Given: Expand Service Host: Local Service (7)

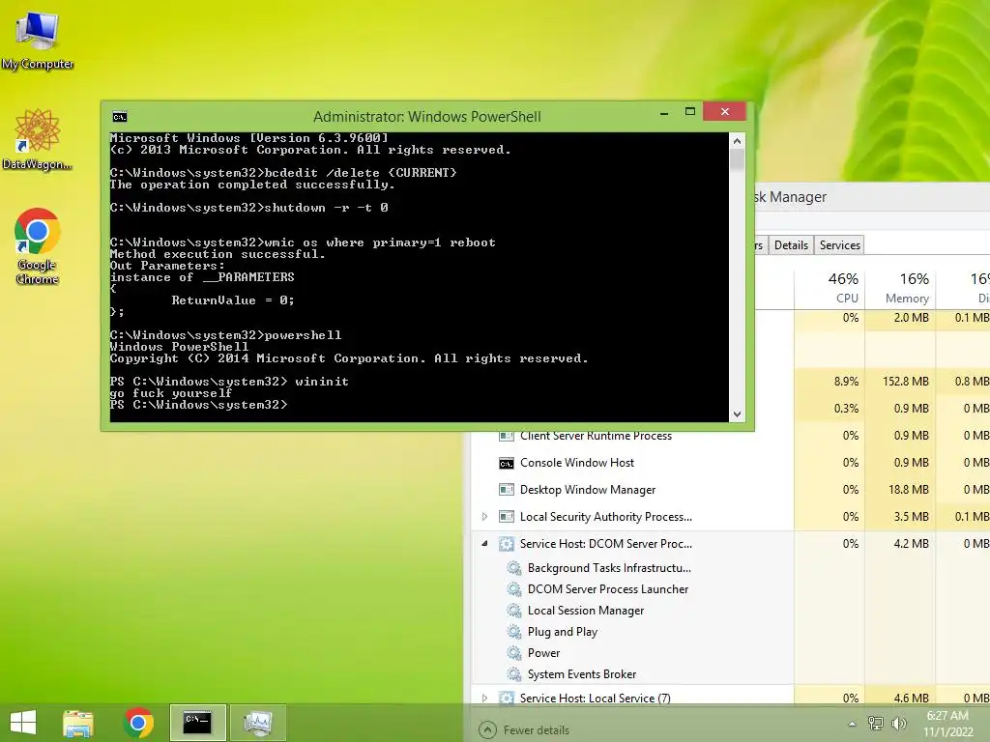Looking at the screenshot, I should point(484,698).
